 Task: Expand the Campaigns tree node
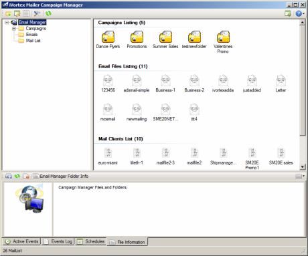point(14,29)
